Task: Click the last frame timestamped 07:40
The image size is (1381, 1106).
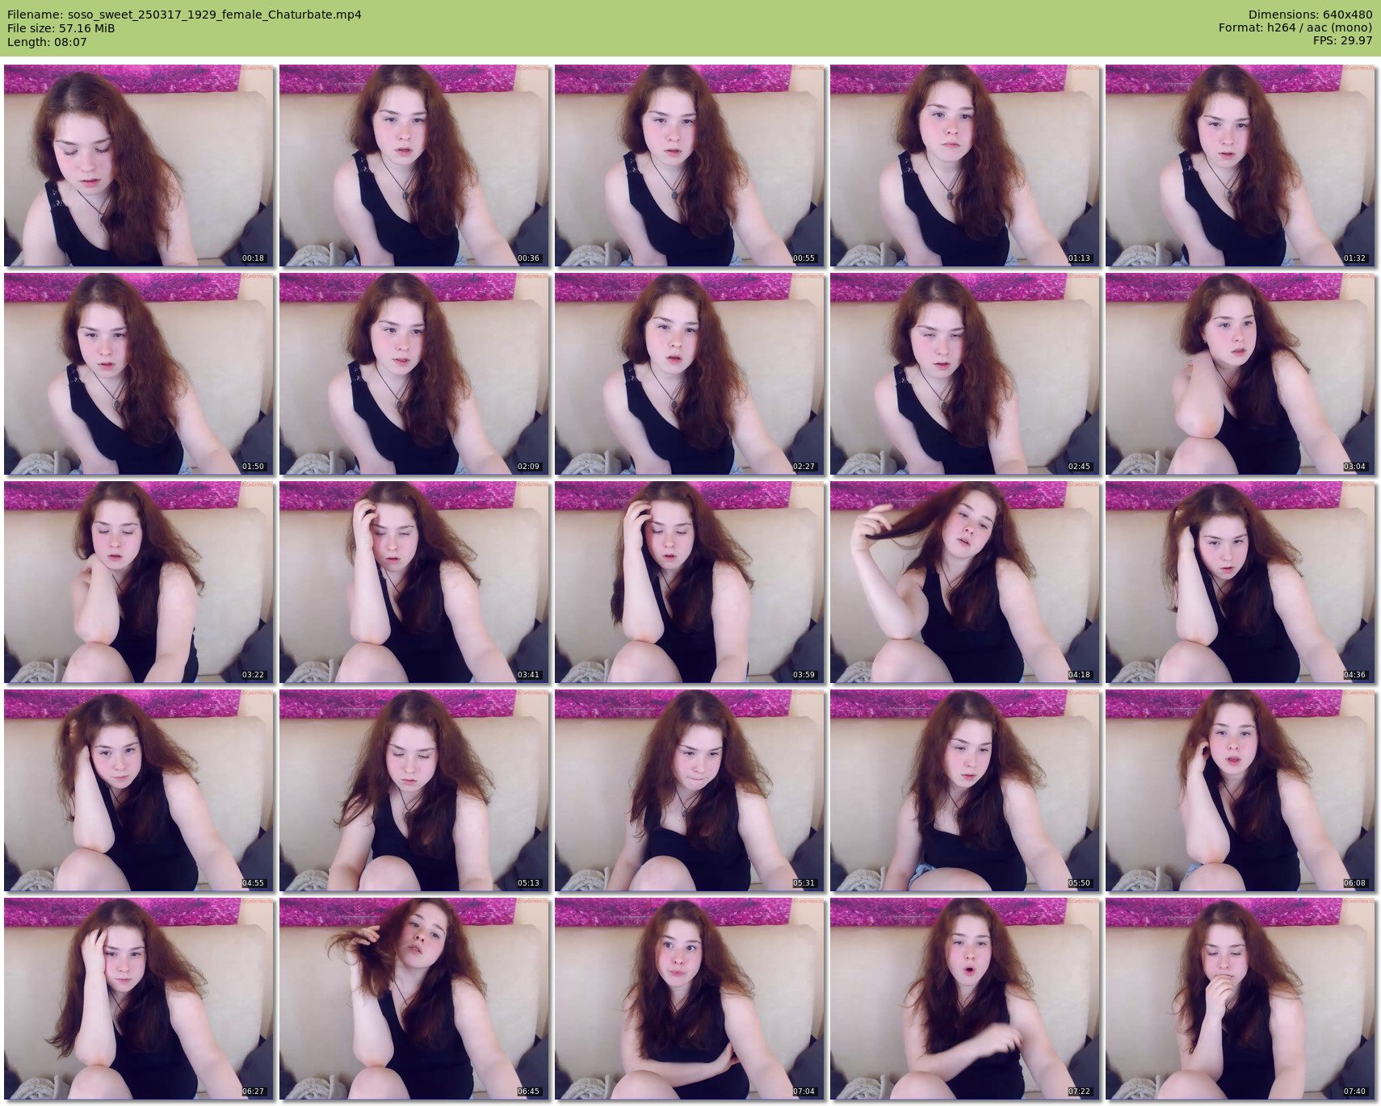Action: [x=1240, y=999]
